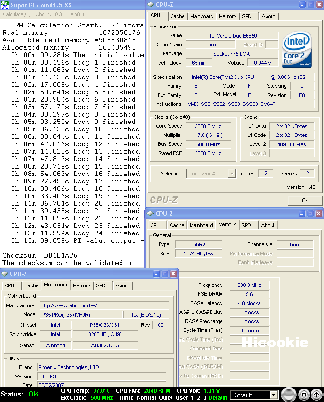Image resolution: width=324 pixels, height=402 pixels.
Task: Close the CPU-Z Memory window
Action: click(x=318, y=214)
